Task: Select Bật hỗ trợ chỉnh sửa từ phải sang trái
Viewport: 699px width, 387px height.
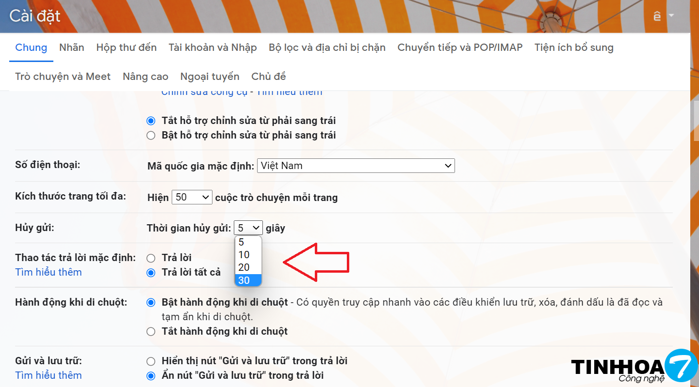Action: click(151, 136)
